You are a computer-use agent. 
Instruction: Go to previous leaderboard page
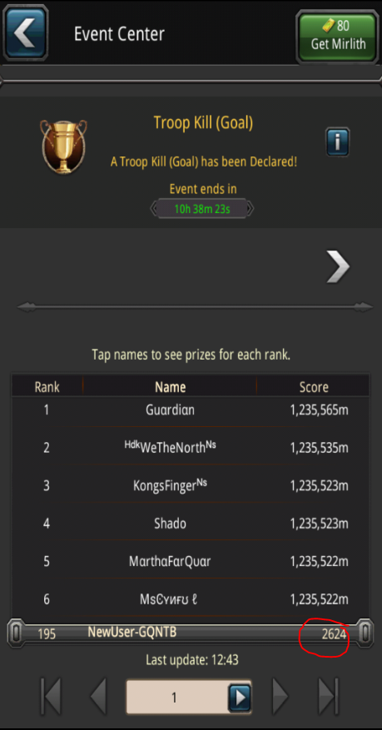(x=98, y=697)
